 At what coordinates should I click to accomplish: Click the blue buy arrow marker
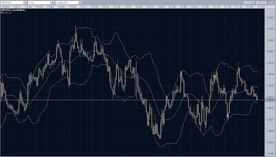point(227,115)
